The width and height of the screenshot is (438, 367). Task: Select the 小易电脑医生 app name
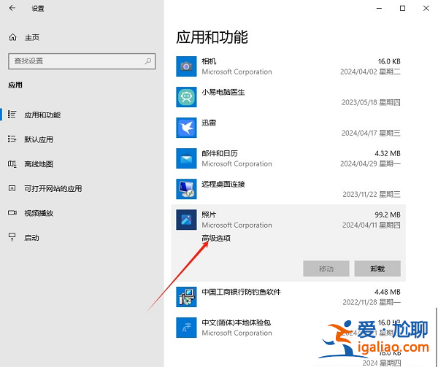click(223, 92)
